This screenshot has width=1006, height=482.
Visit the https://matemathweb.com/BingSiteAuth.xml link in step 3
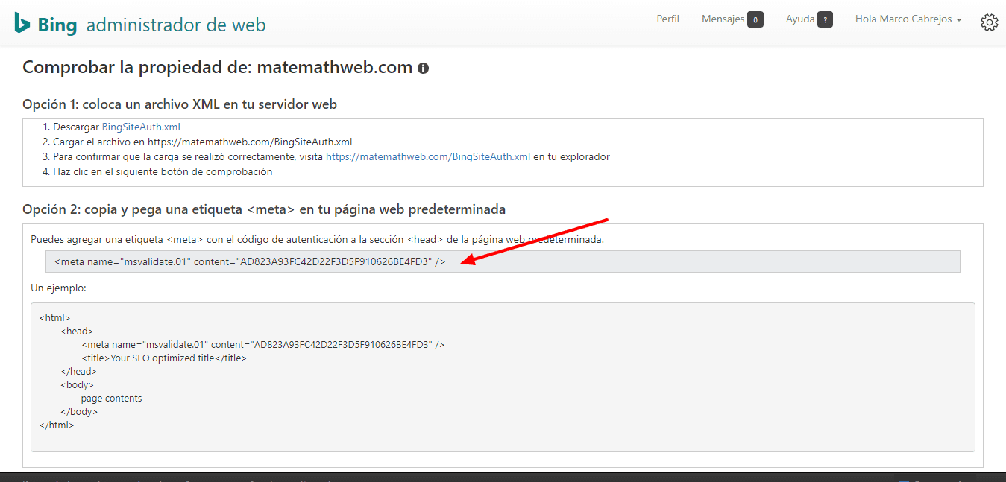[x=428, y=156]
